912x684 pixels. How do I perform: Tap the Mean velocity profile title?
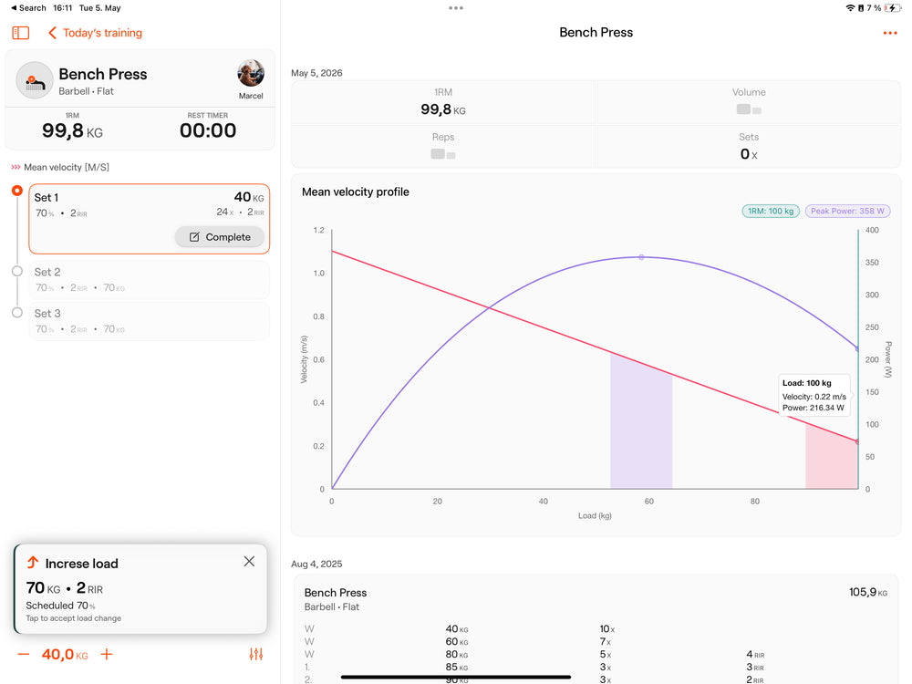point(356,192)
